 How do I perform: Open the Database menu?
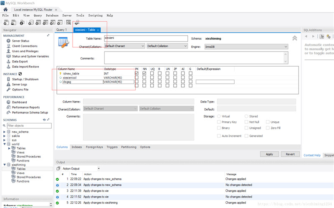point(52,15)
